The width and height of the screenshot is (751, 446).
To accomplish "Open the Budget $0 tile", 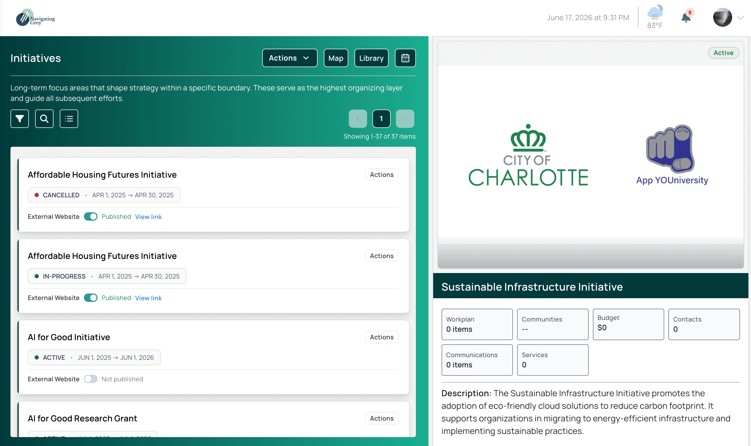I will [628, 324].
